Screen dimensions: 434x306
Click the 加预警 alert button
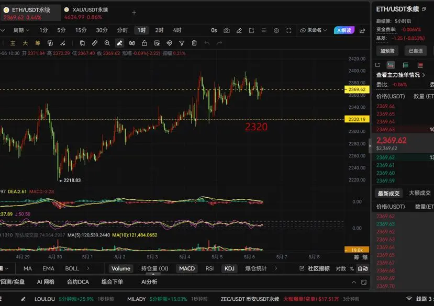point(387,51)
